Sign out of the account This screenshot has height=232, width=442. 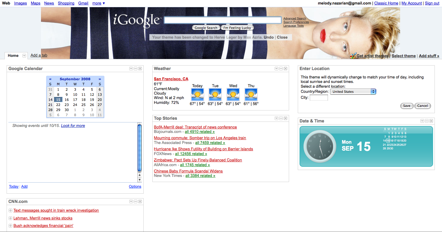click(432, 3)
